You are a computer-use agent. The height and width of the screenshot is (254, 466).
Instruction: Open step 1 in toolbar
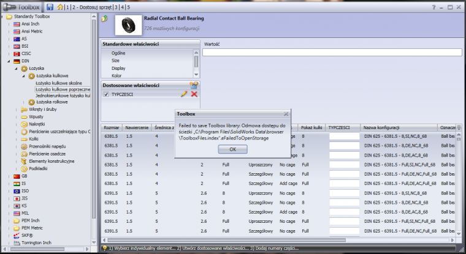[68, 7]
